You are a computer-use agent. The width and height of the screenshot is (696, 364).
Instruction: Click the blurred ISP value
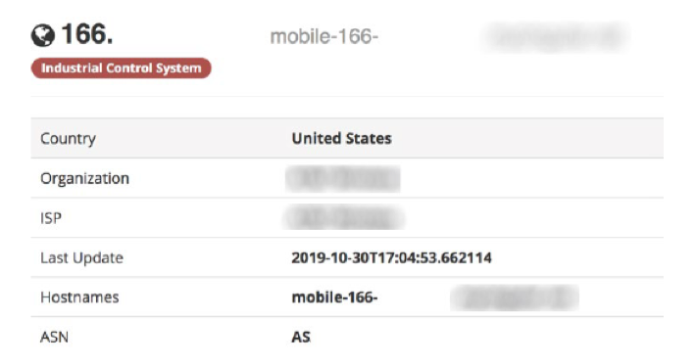(344, 218)
